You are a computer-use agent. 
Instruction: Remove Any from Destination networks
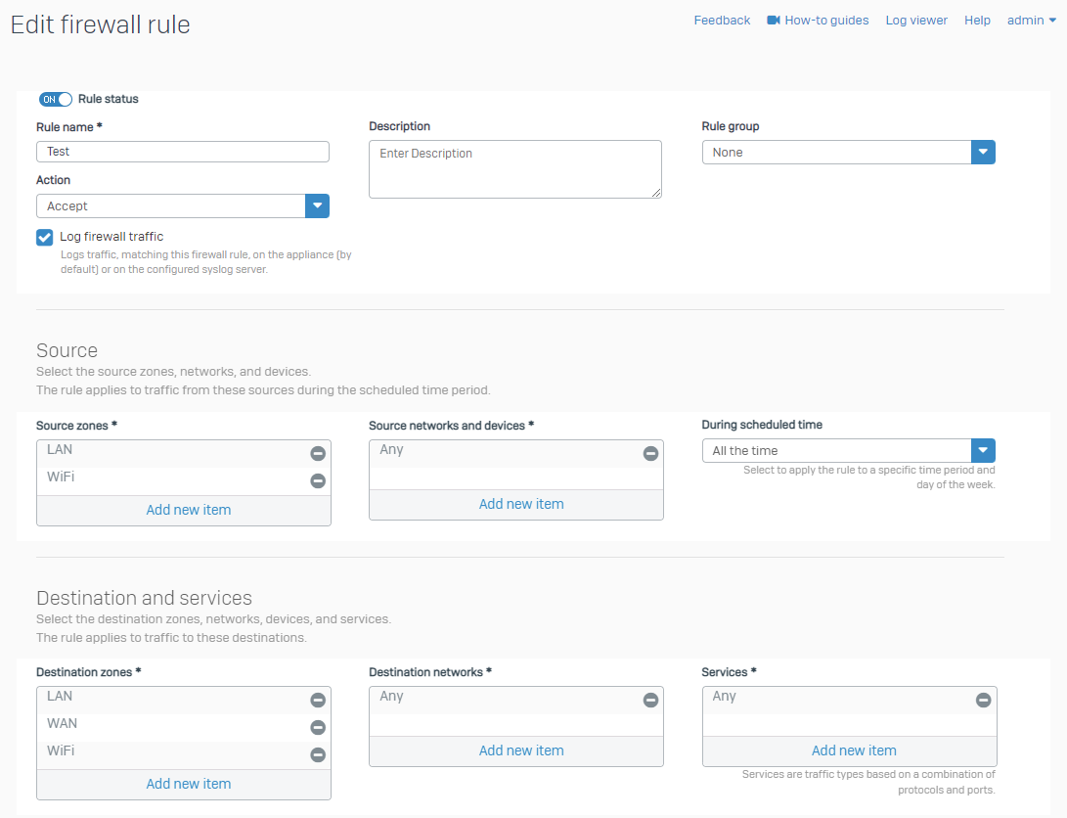point(650,700)
